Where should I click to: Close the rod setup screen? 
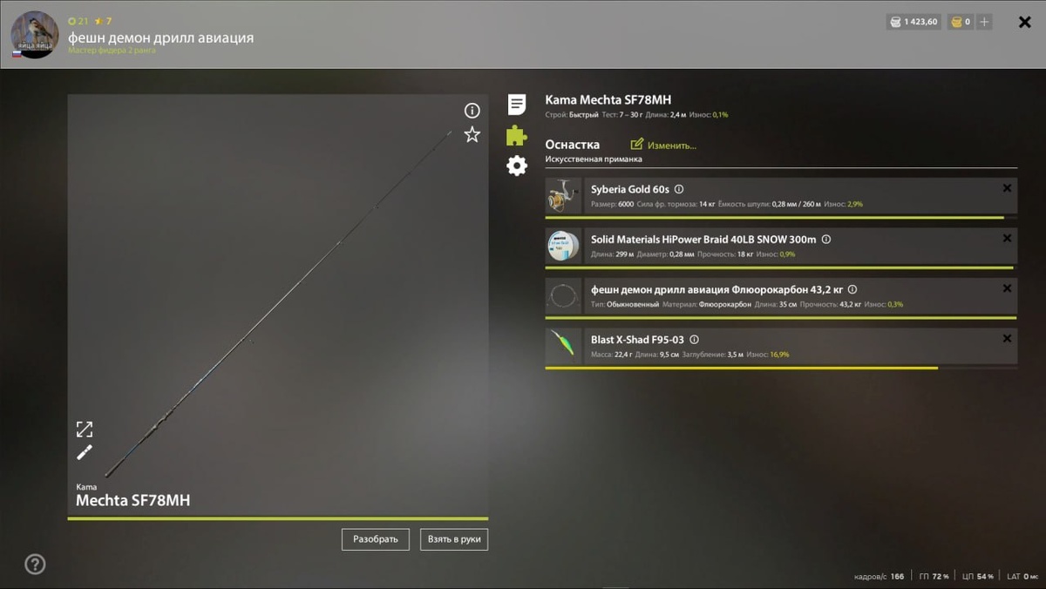(1025, 22)
